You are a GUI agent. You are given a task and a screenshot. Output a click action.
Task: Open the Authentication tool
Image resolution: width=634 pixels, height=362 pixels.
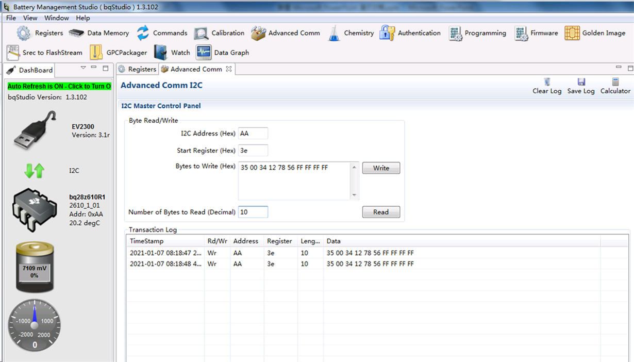(x=410, y=33)
